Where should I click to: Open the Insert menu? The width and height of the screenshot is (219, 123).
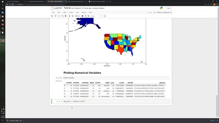[x=71, y=12]
